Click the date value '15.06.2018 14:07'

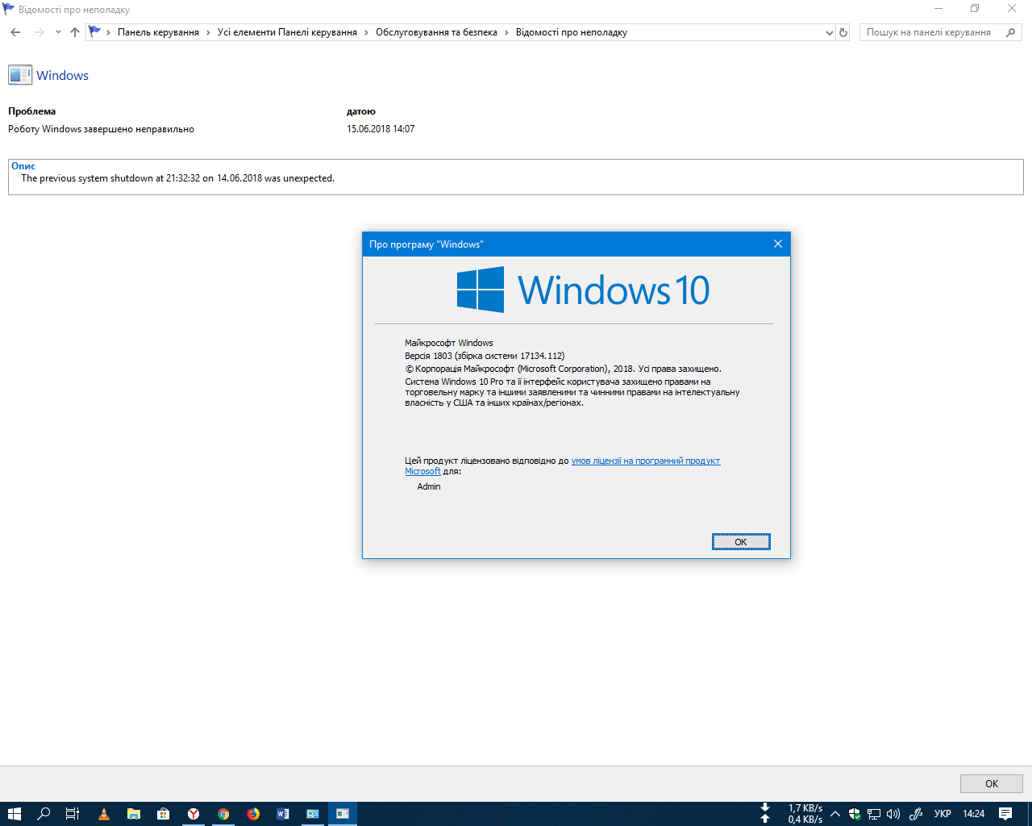pos(381,129)
